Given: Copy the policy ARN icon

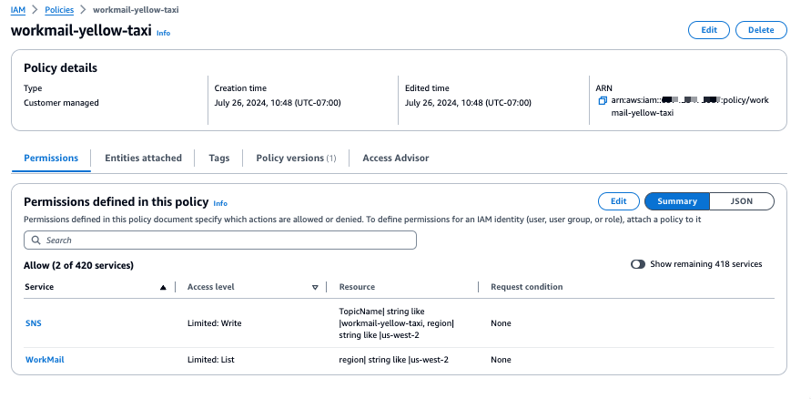Looking at the screenshot, I should click(x=603, y=101).
